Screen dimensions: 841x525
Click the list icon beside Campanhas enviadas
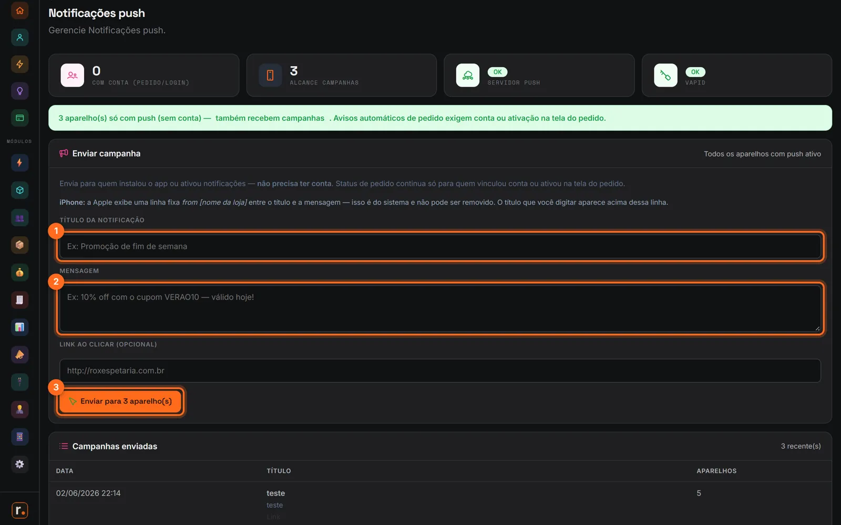(x=64, y=446)
